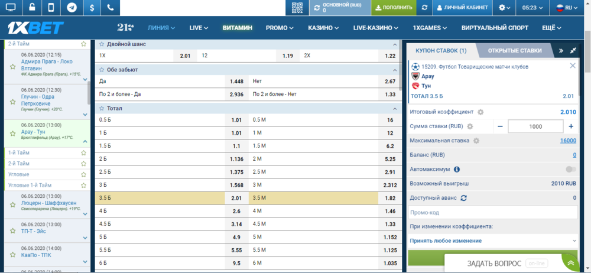Open the mobile apps phone icon
Image resolution: width=591 pixels, height=273 pixels.
tap(51, 8)
